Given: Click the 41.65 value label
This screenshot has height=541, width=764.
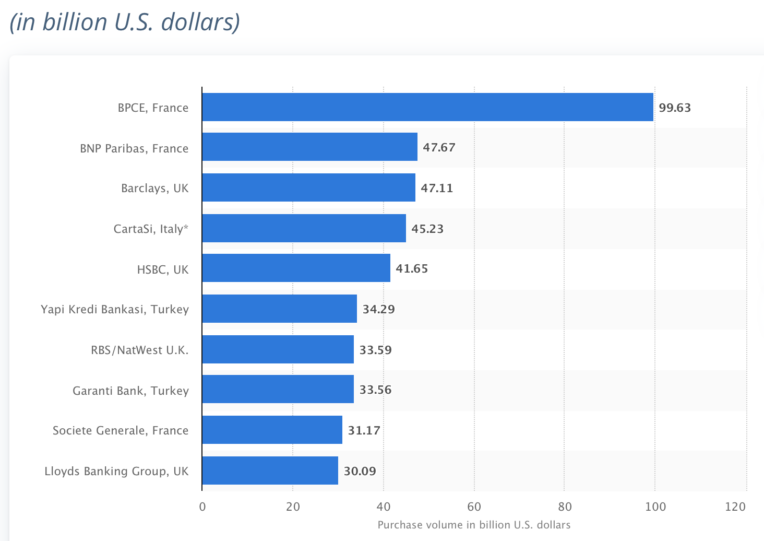Looking at the screenshot, I should click(x=412, y=268).
